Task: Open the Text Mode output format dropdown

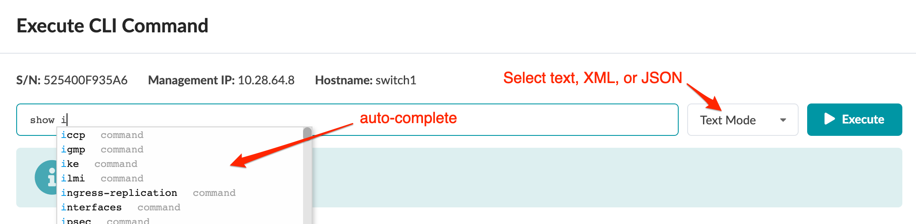Action: [x=742, y=120]
